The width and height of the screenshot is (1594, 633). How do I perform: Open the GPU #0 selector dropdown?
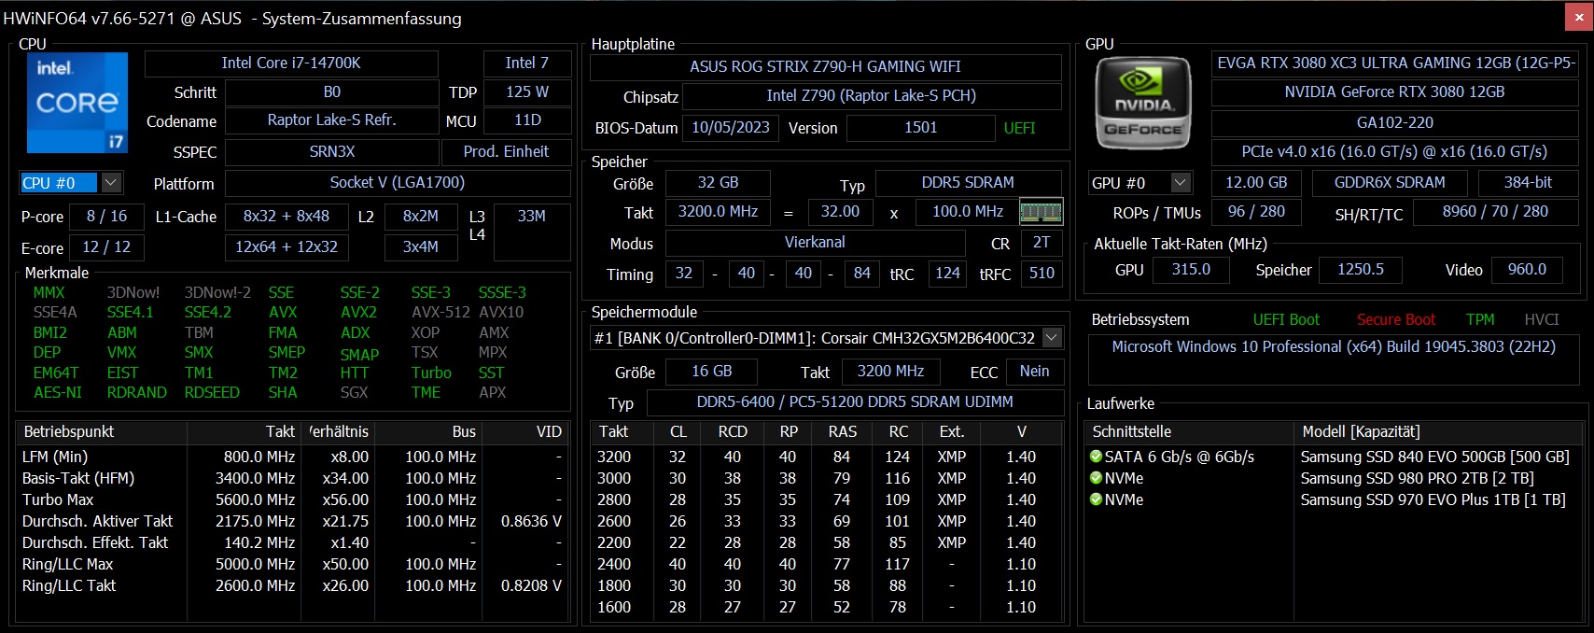(x=1181, y=183)
